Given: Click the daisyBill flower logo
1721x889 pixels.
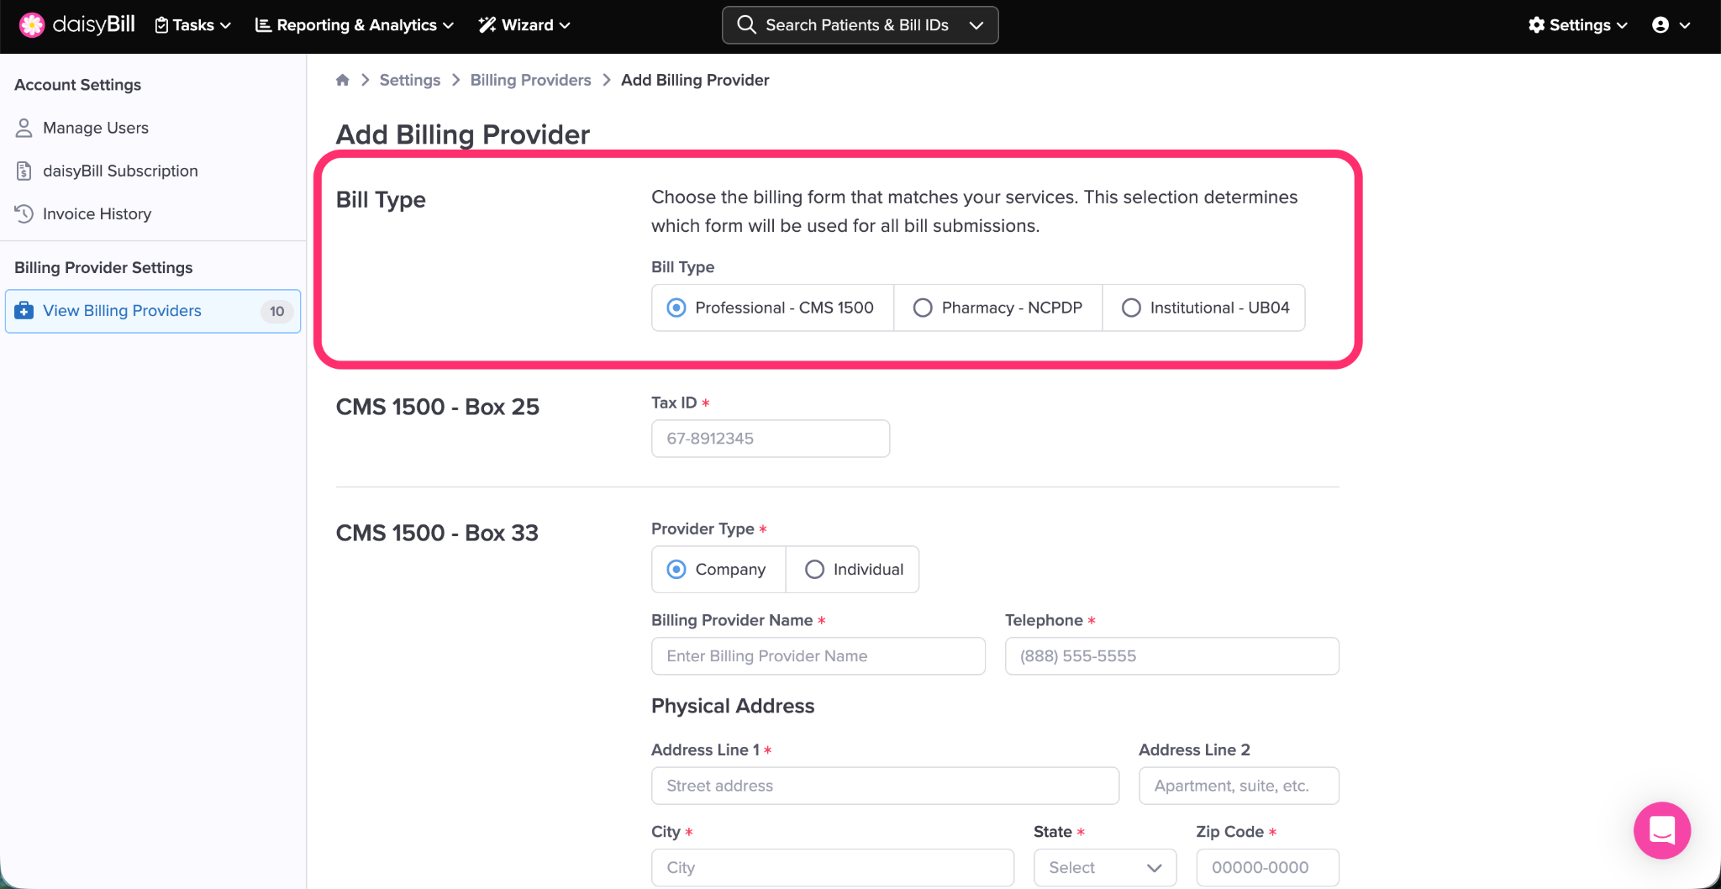Looking at the screenshot, I should point(32,25).
